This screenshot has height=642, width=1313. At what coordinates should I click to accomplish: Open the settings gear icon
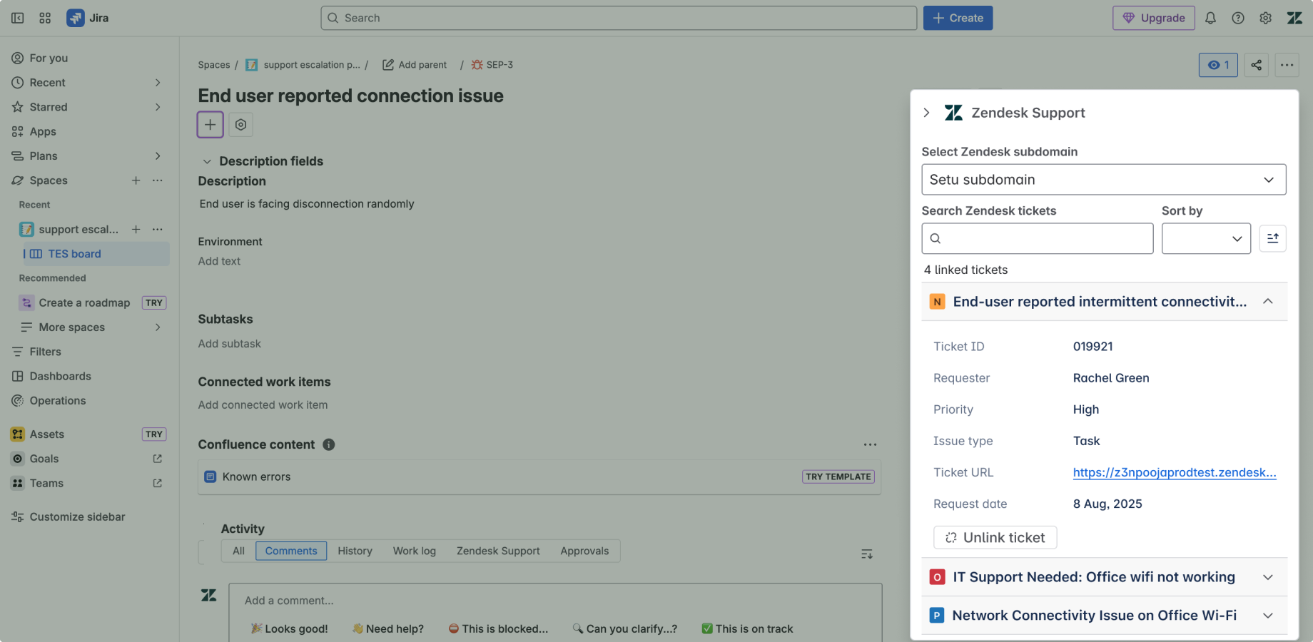(1265, 18)
